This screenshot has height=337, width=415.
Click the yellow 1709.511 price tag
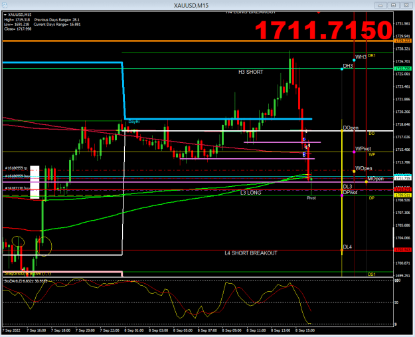click(x=402, y=195)
